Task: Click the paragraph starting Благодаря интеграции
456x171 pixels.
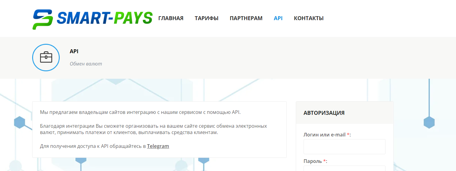Action: (x=153, y=129)
